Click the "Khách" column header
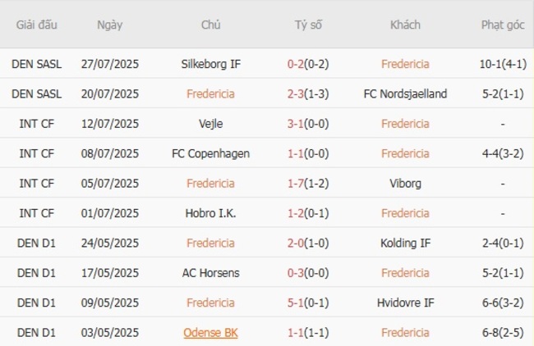 405,25
